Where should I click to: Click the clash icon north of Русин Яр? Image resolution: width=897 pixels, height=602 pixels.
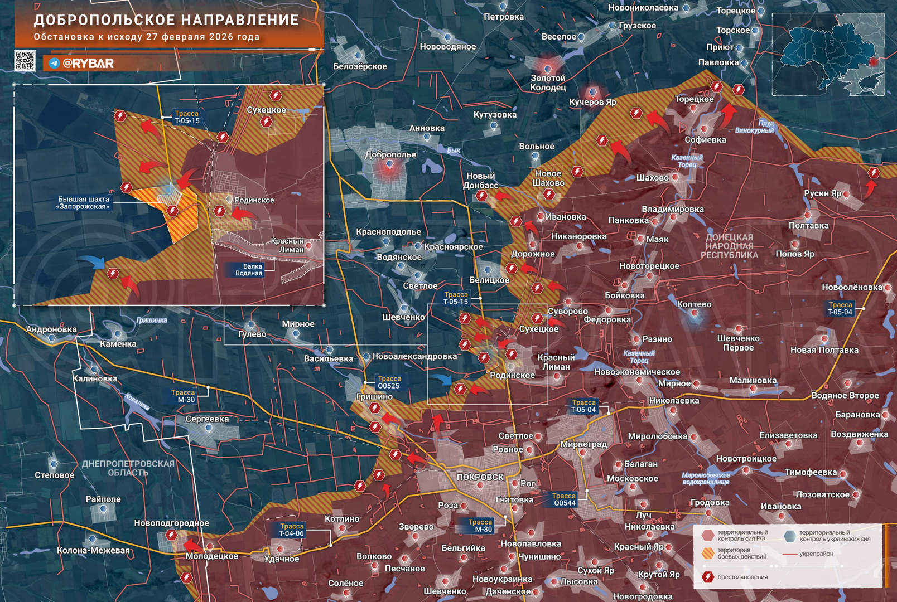coord(874,173)
